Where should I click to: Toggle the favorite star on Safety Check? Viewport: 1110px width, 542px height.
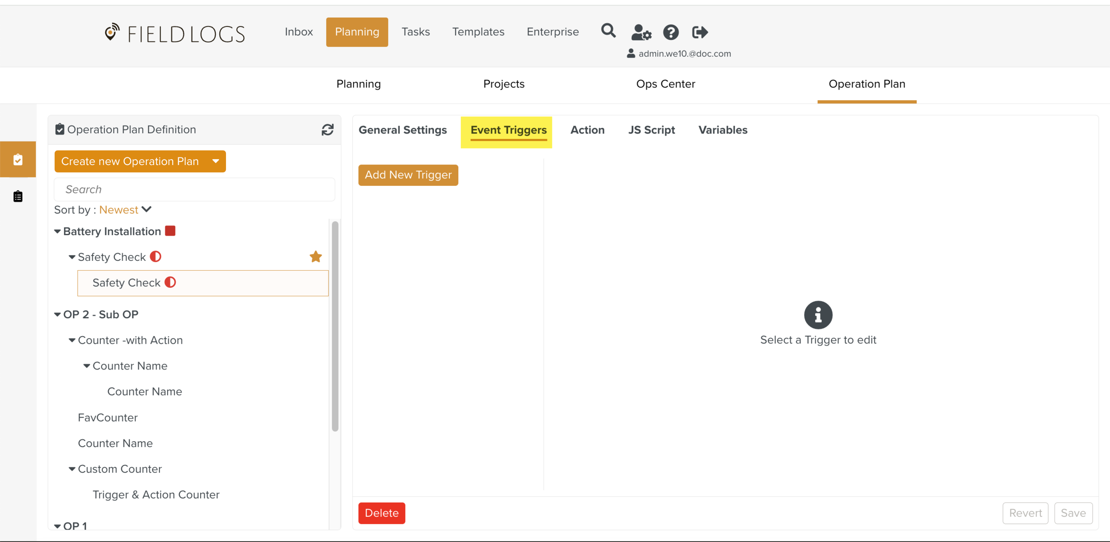click(315, 257)
